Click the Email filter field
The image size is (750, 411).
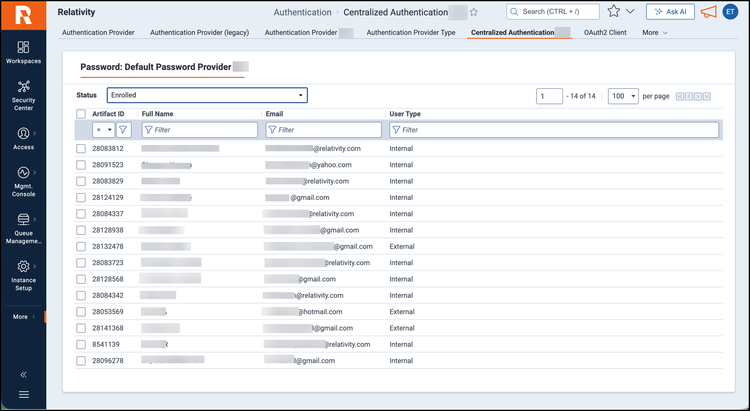(323, 130)
